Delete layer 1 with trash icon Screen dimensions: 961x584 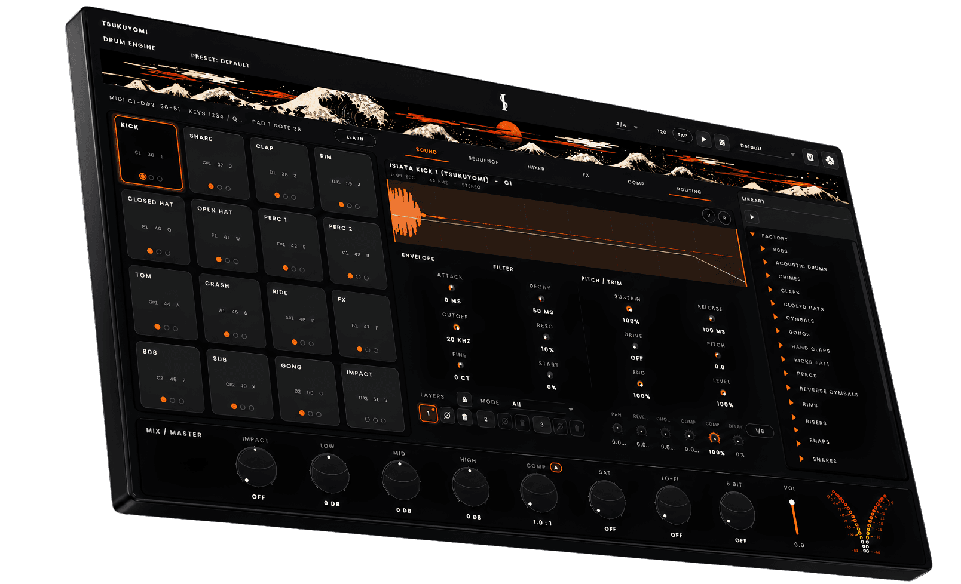point(465,417)
